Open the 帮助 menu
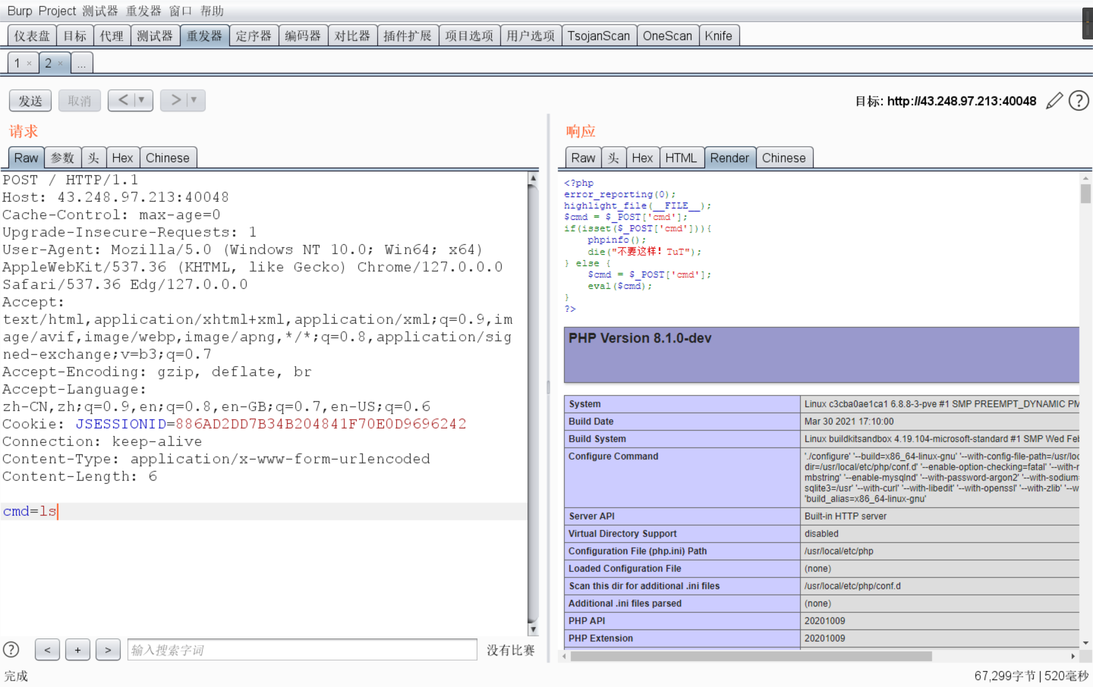The image size is (1093, 687). tap(212, 11)
